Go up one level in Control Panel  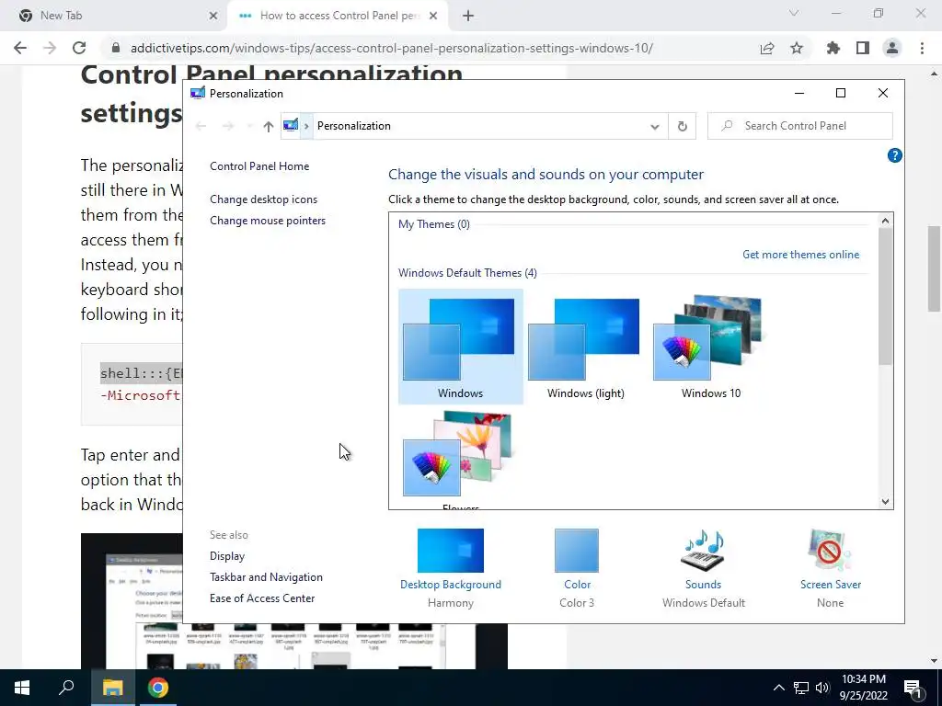(268, 126)
